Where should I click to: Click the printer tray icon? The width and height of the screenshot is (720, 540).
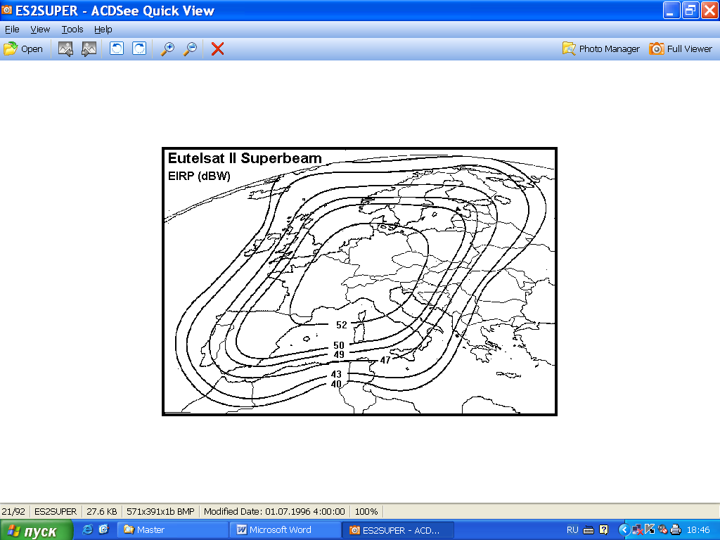676,530
